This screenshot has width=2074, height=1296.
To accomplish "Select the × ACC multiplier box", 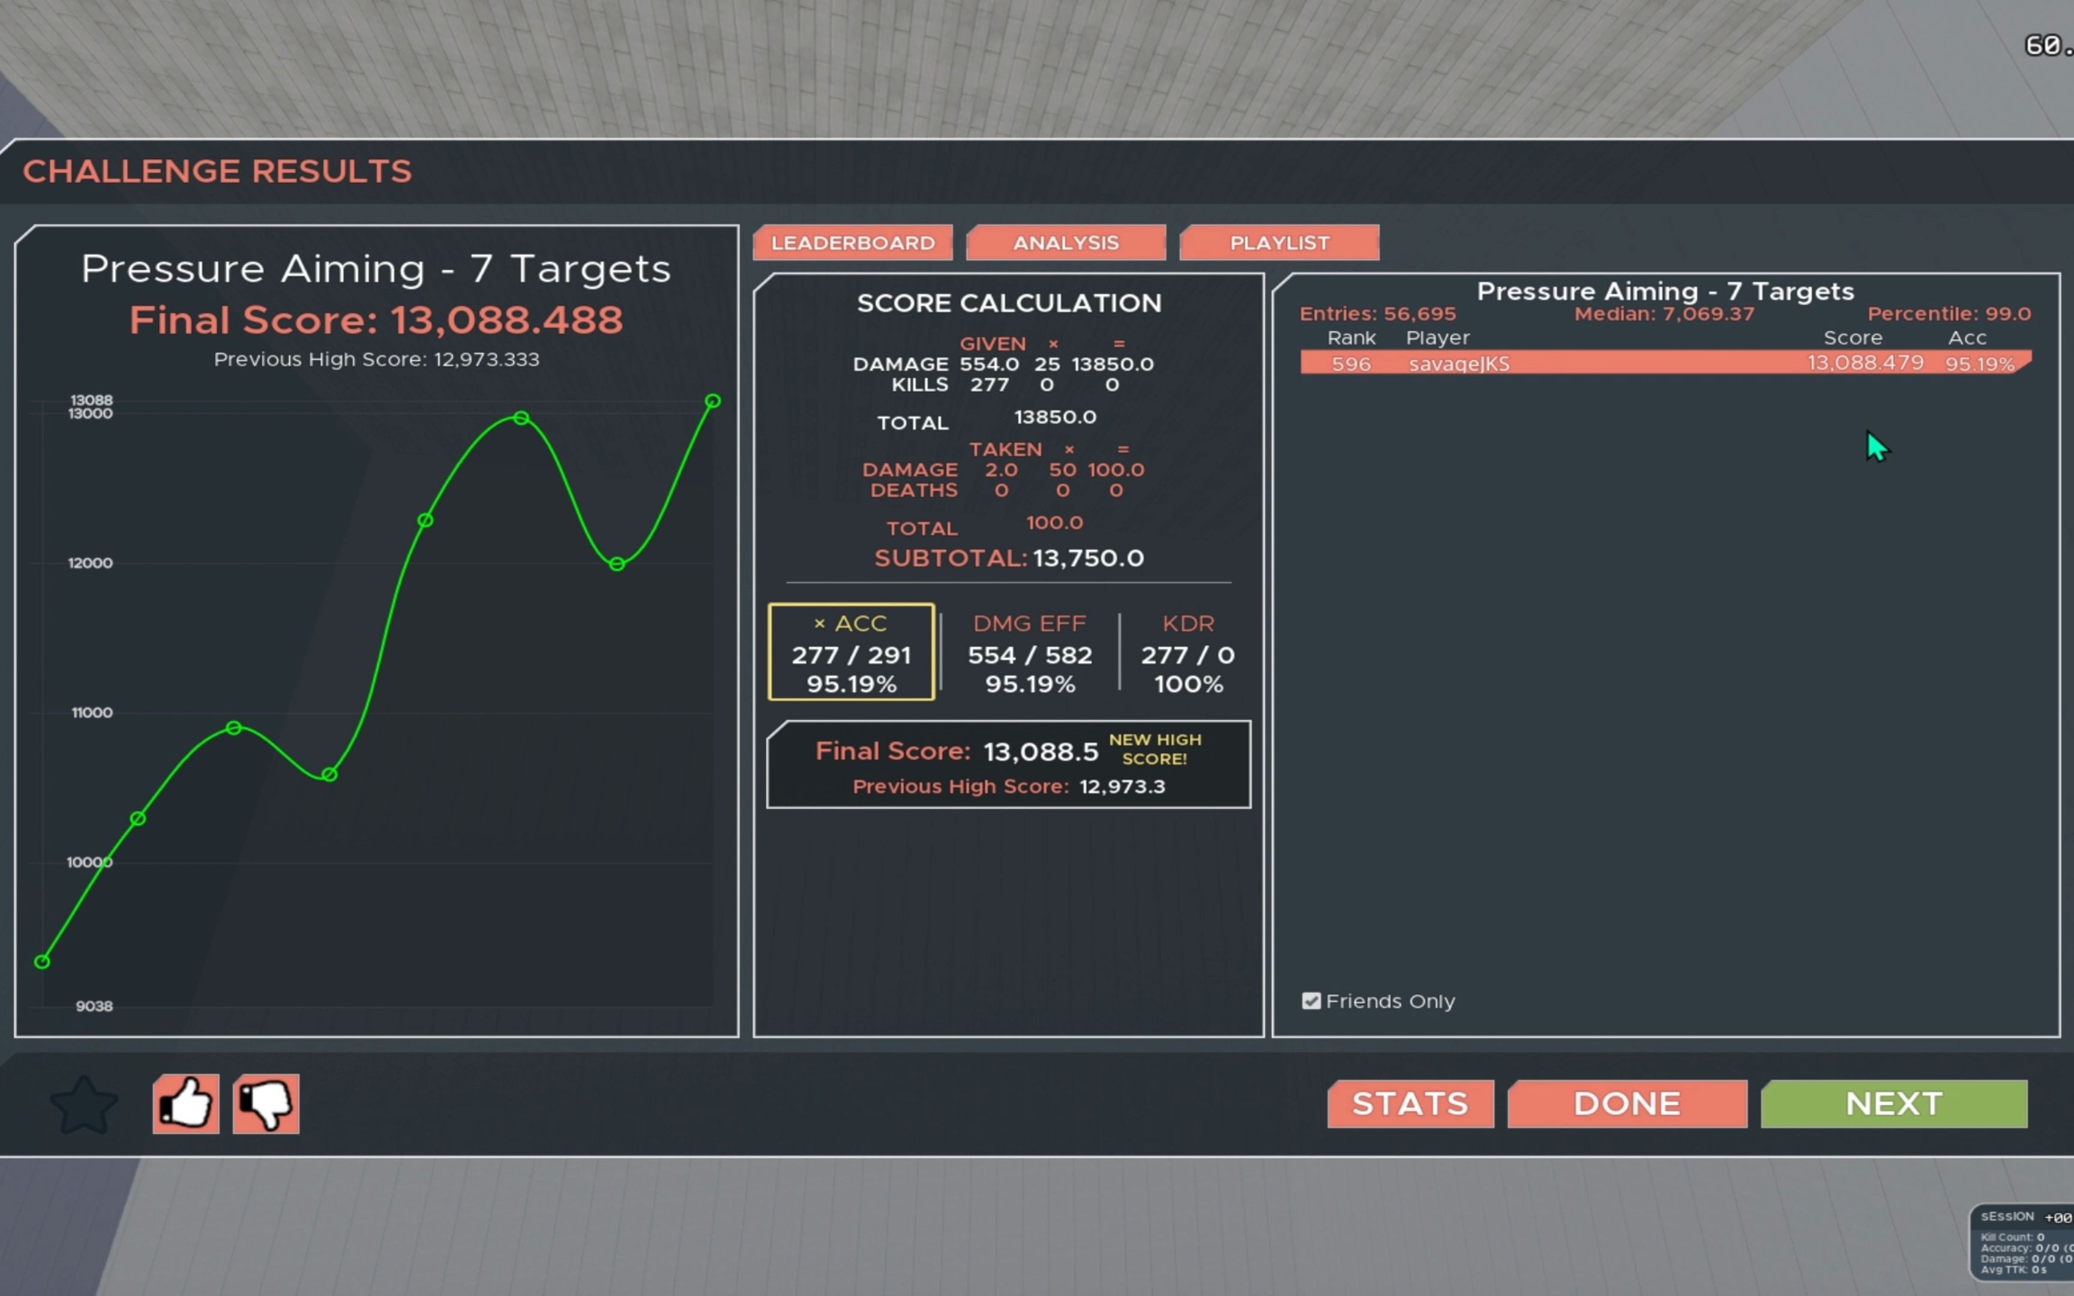I will click(851, 652).
